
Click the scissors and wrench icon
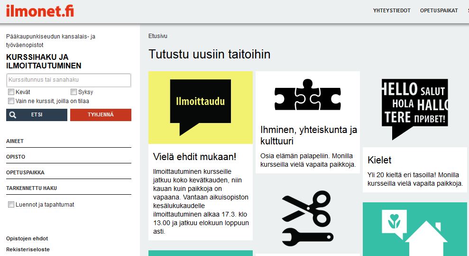[307, 218]
